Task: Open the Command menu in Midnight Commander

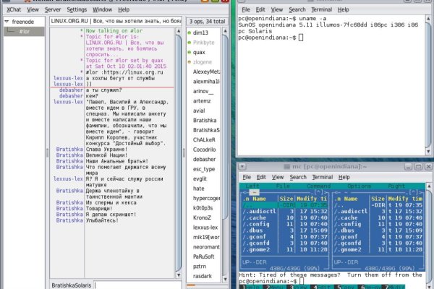Action: [319, 186]
